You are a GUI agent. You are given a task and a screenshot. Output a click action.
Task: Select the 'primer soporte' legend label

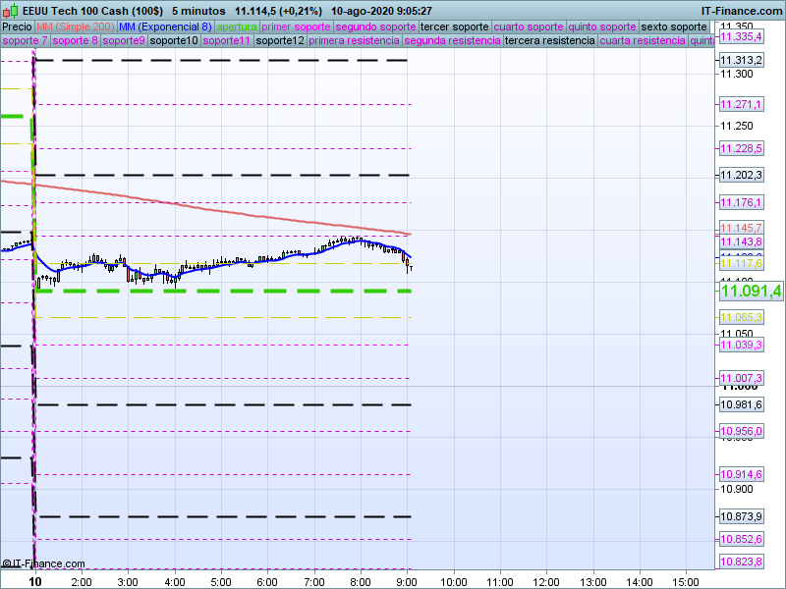297,27
